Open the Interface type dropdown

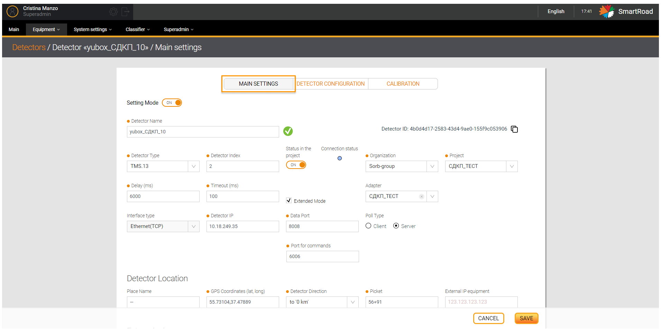pos(163,226)
